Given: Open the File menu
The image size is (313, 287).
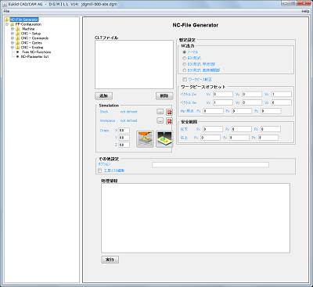Looking at the screenshot, I should click(x=6, y=11).
